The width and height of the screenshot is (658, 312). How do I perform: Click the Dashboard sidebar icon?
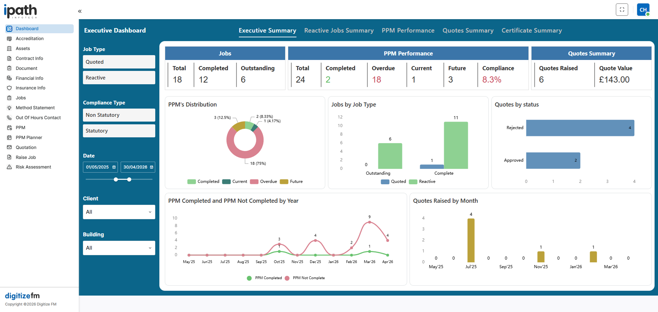pyautogui.click(x=9, y=29)
